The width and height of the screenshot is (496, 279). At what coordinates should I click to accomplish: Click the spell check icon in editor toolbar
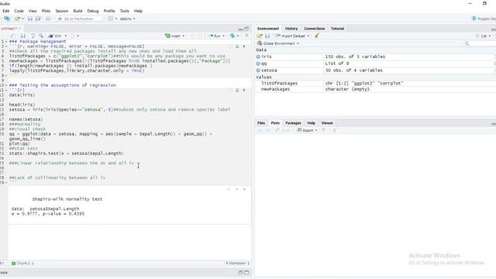tap(33, 36)
